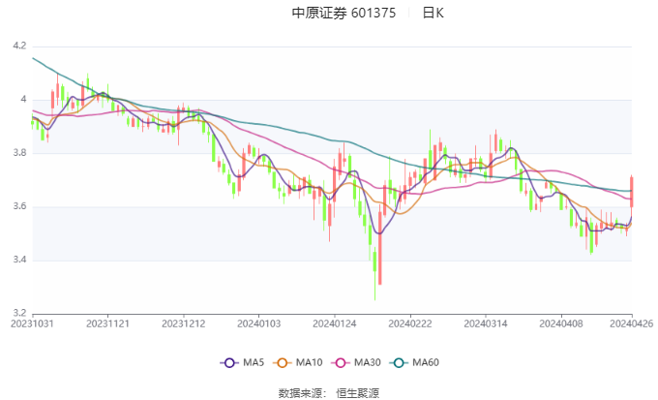Viewport: 658px width, 400px height.
Task: Select the 20240222 date axis label
Action: click(x=410, y=323)
